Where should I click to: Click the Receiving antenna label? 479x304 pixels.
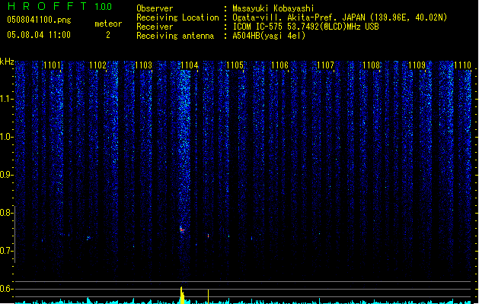coord(175,36)
